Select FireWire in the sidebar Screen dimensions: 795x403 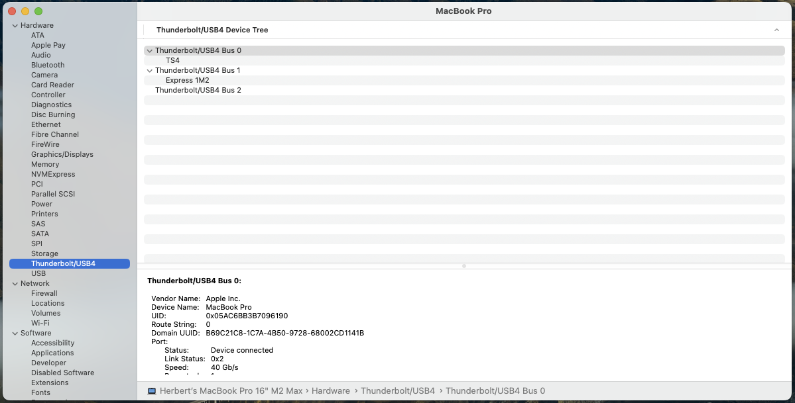[x=45, y=144]
